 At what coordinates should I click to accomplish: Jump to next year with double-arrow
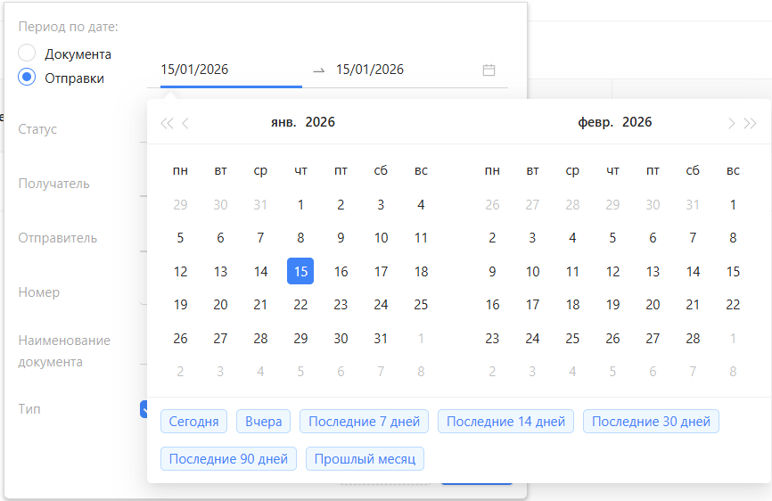coord(751,123)
